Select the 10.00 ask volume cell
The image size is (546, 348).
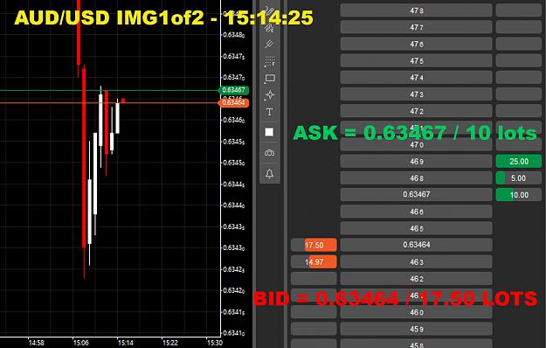pyautogui.click(x=519, y=195)
